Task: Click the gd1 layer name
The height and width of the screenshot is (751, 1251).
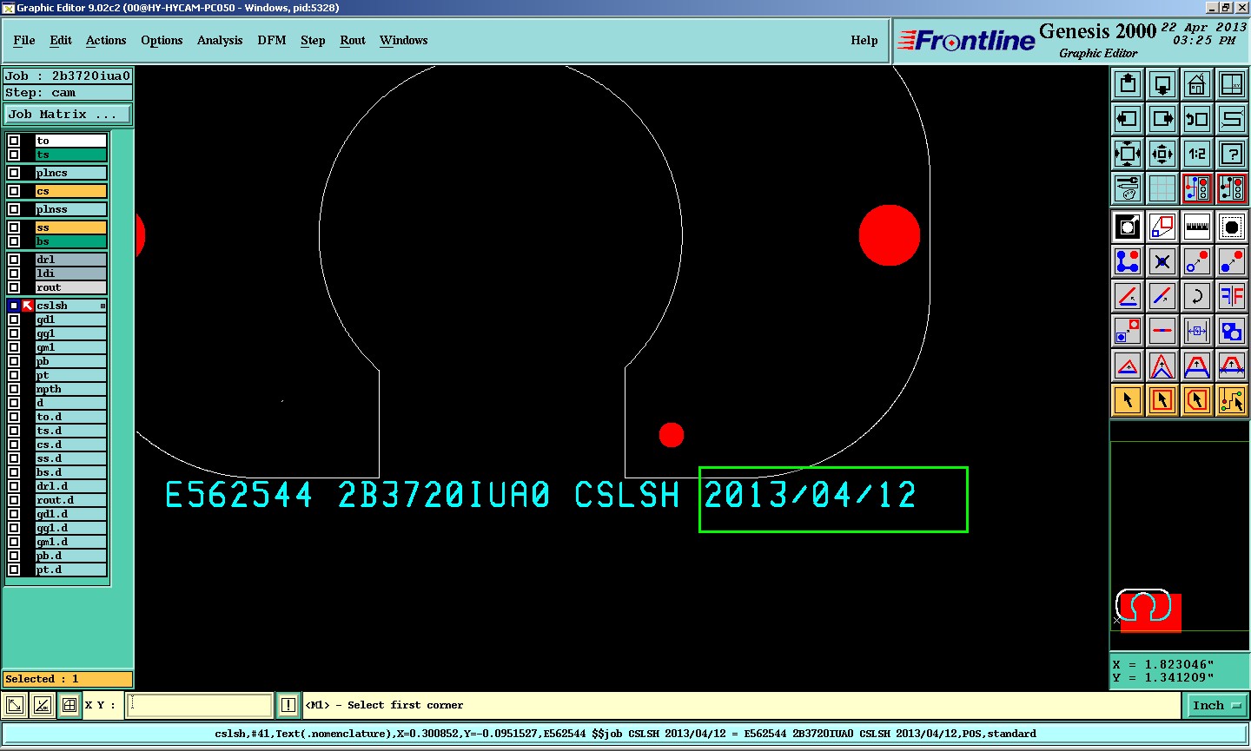Action: click(70, 320)
